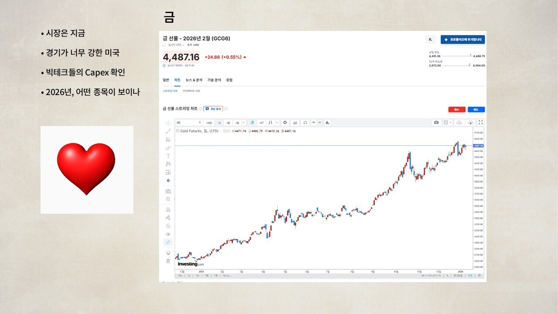Toggle the lock all drawings icon
558x314 pixels.
pyautogui.click(x=168, y=226)
